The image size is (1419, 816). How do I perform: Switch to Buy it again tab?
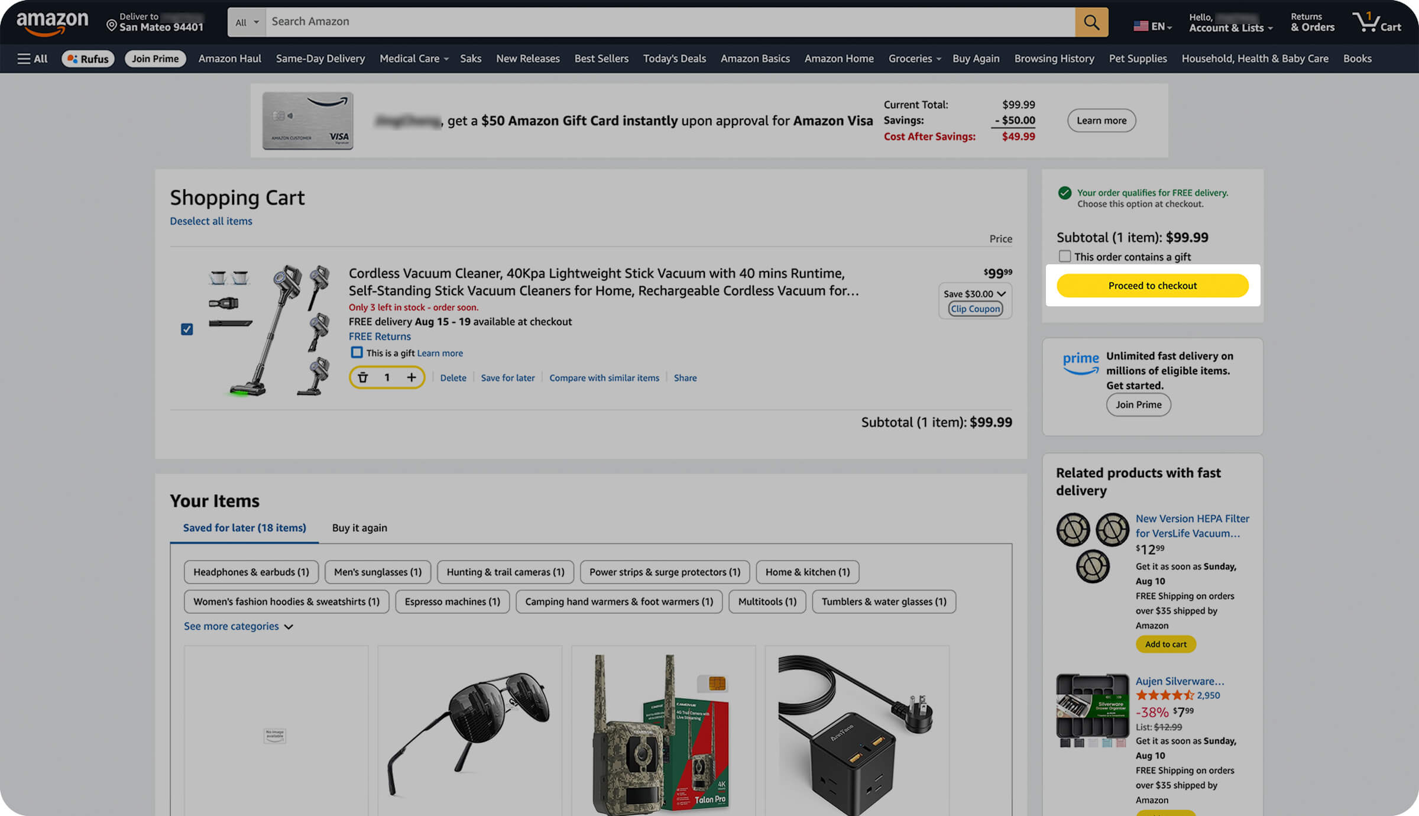[x=359, y=527]
